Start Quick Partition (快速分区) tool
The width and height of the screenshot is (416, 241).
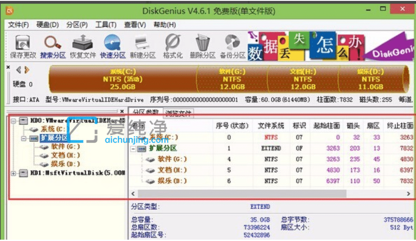coord(113,47)
